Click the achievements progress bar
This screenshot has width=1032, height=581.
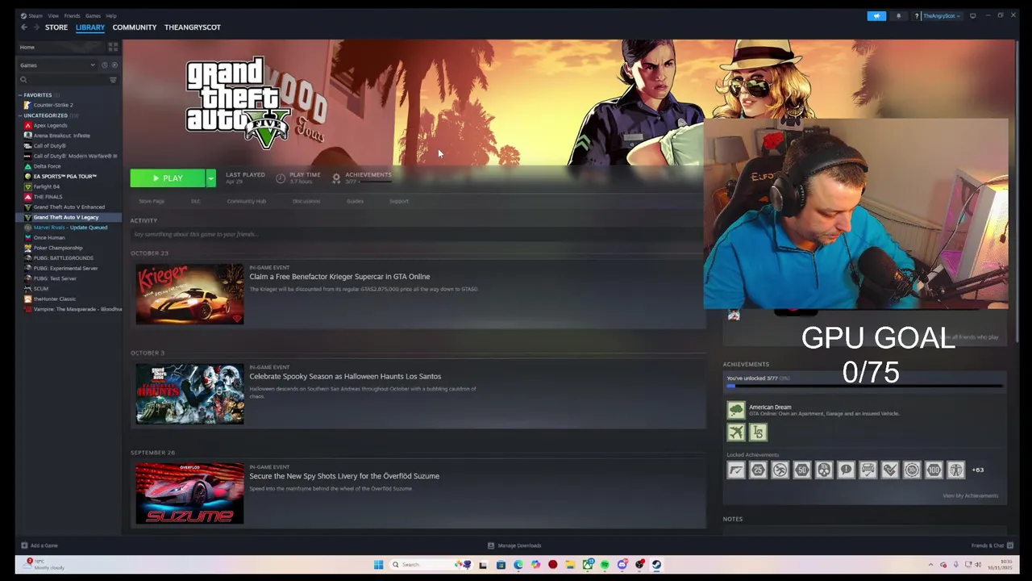[865, 387]
